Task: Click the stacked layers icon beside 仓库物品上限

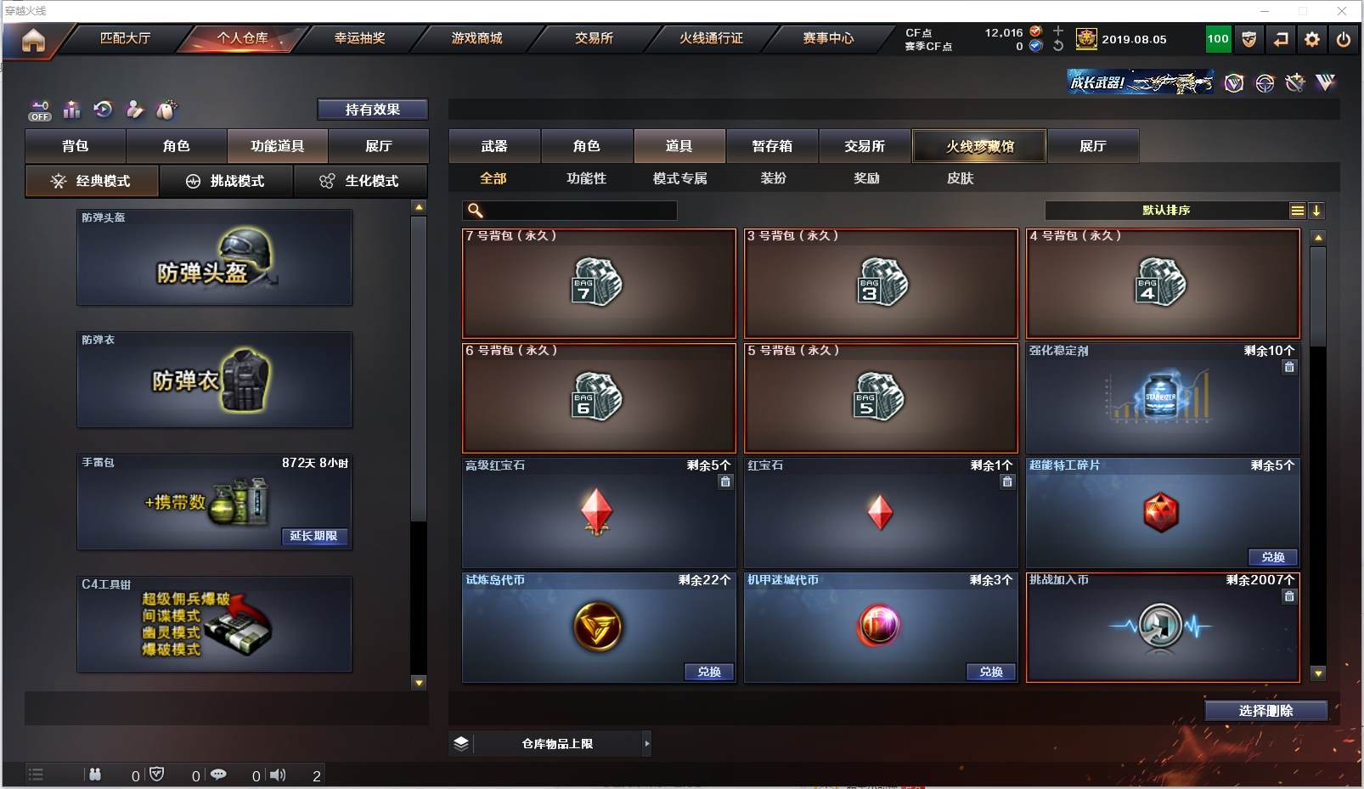Action: (461, 743)
